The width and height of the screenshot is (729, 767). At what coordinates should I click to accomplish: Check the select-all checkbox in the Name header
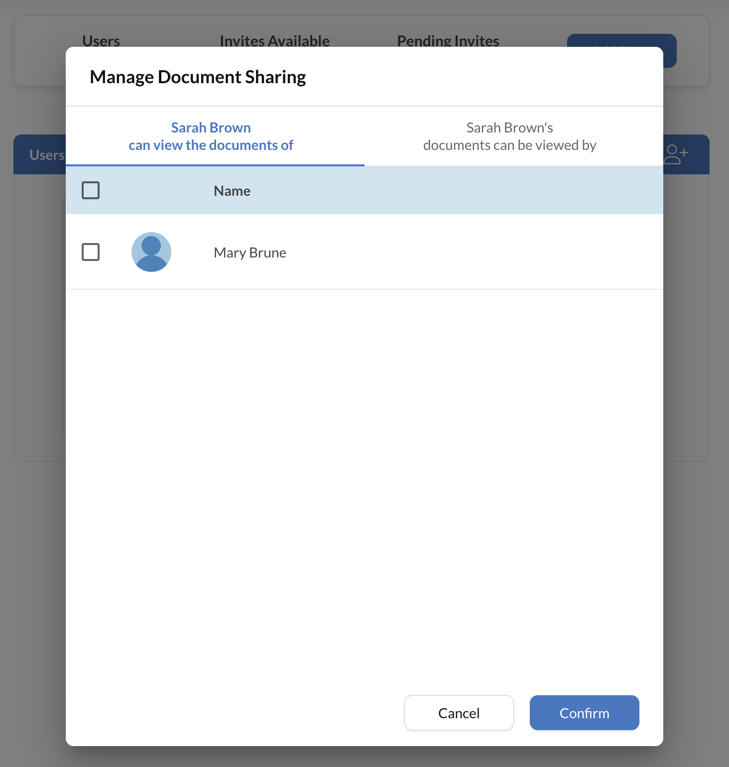click(91, 190)
